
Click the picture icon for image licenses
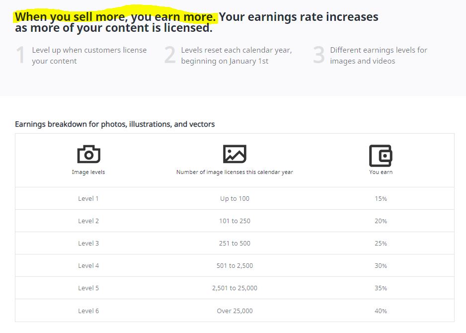pos(234,155)
